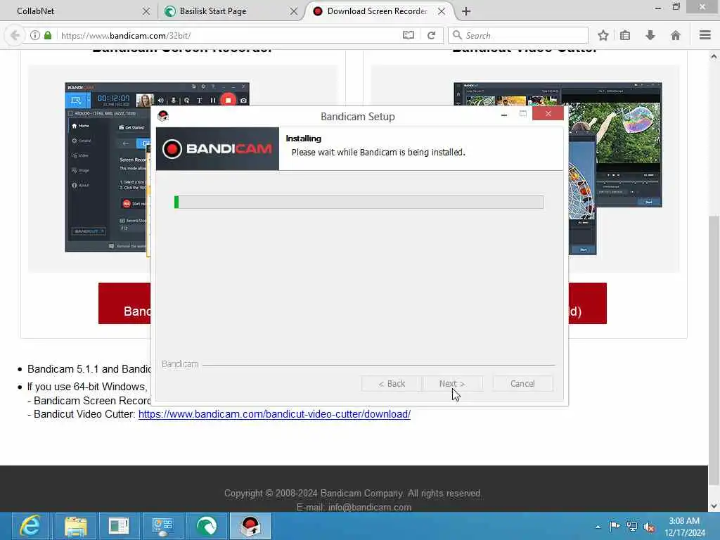Go back to the previous page

click(x=15, y=35)
